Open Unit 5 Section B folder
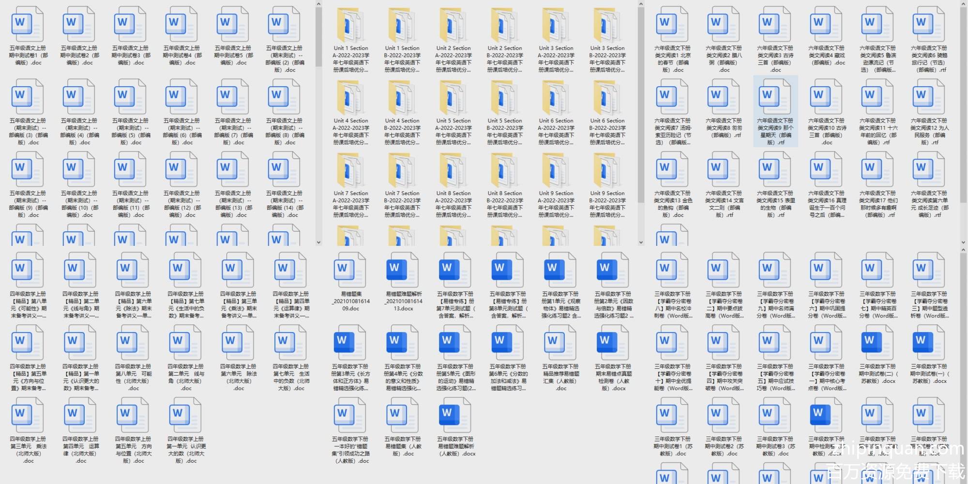This screenshot has height=484, width=968. click(x=504, y=97)
